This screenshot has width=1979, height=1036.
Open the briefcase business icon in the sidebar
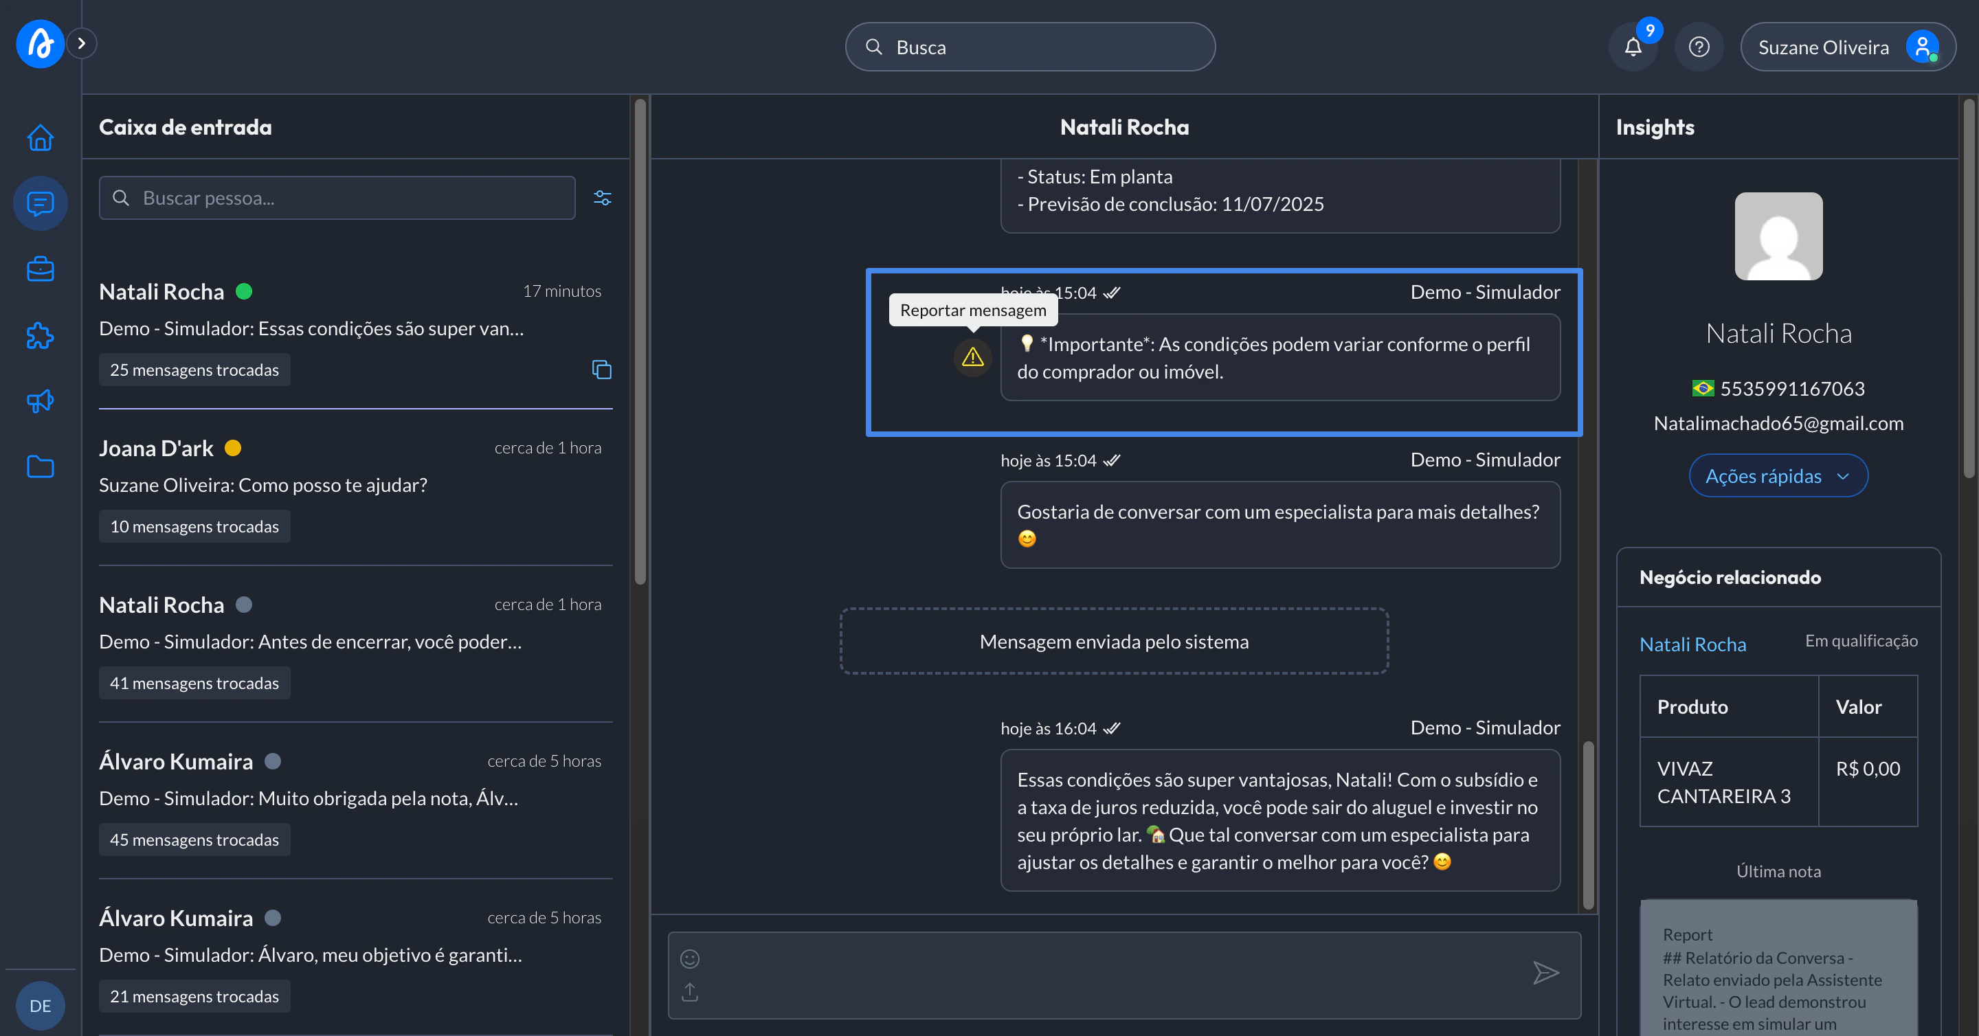click(40, 269)
